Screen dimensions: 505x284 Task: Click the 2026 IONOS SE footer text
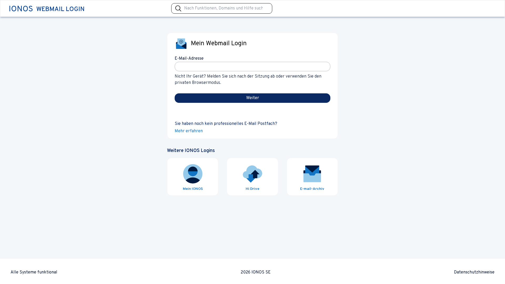click(x=256, y=272)
